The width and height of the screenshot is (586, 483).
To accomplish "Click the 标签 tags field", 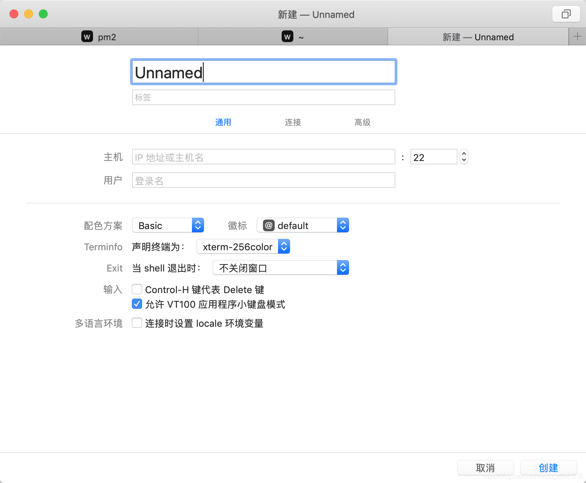I will pyautogui.click(x=264, y=97).
